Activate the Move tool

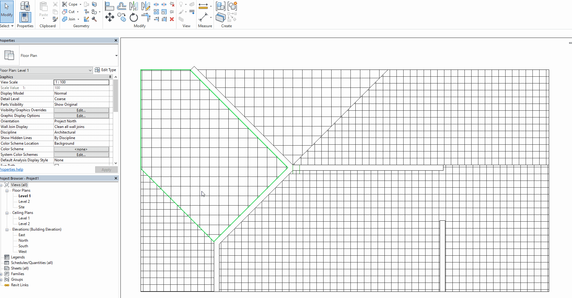coord(110,17)
